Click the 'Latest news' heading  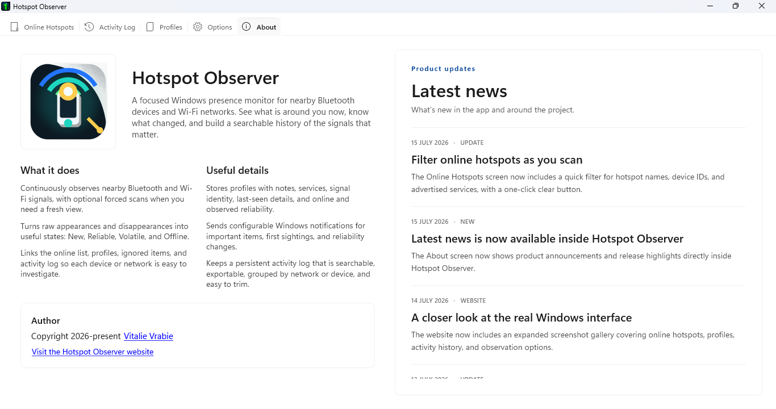coord(459,91)
